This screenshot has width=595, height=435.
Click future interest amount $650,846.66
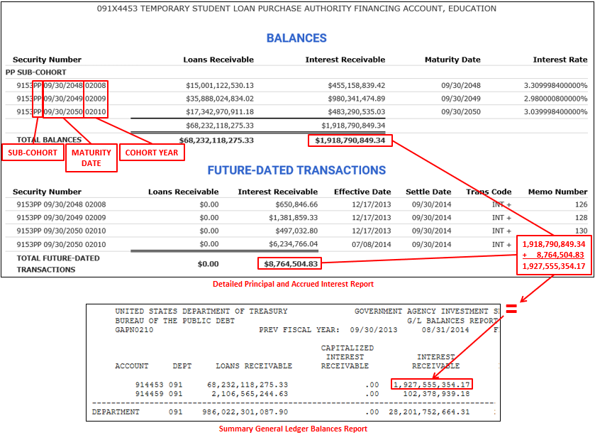[296, 204]
